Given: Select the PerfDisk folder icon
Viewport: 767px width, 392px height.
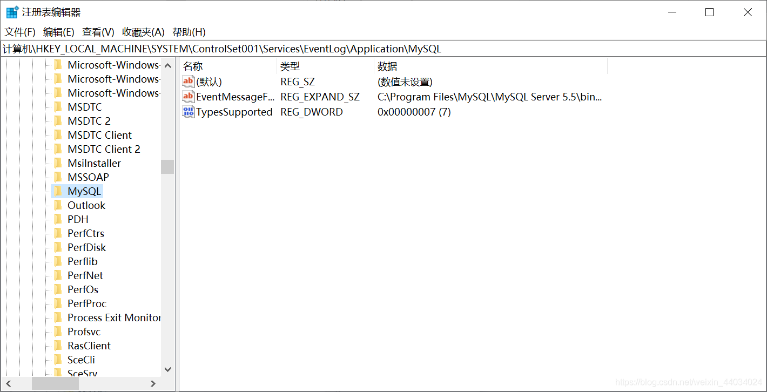Looking at the screenshot, I should click(58, 247).
